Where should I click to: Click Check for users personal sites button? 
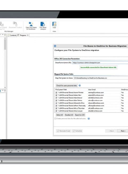click(67, 86)
